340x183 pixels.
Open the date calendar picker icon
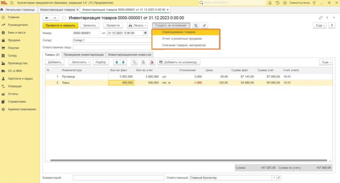pyautogui.click(x=145, y=33)
